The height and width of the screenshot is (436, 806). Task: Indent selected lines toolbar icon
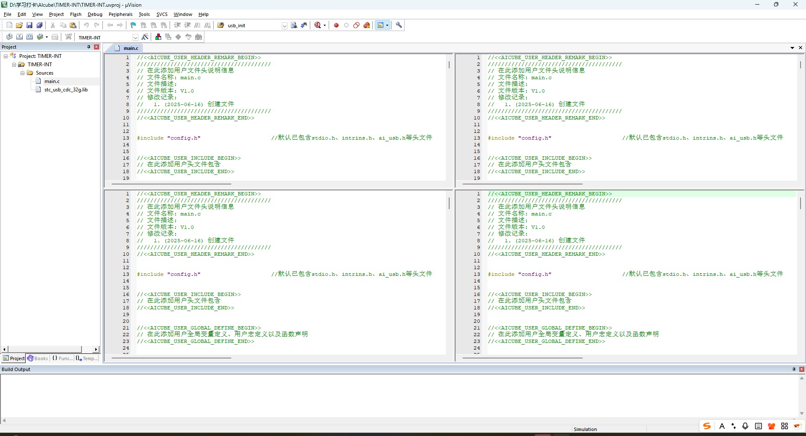(177, 25)
